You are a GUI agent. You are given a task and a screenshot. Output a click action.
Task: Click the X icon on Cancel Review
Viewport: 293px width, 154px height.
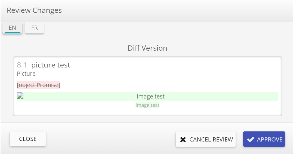183,140
